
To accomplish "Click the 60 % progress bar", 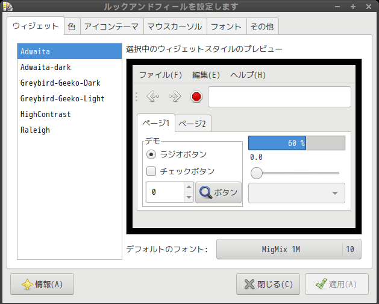I will (296, 143).
